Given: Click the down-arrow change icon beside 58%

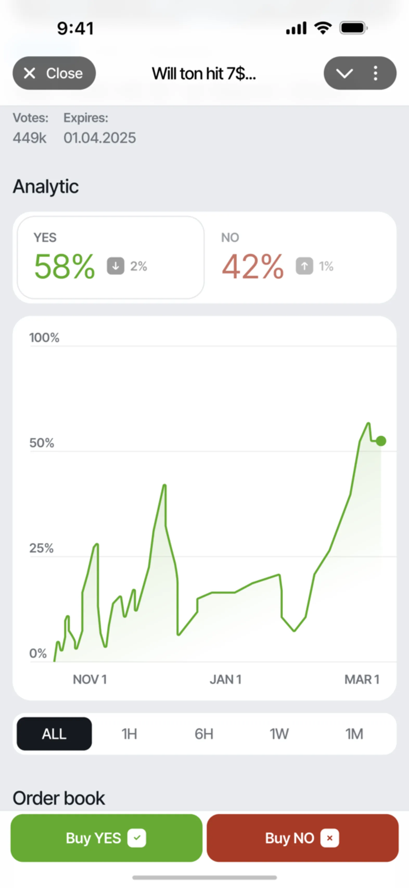Looking at the screenshot, I should point(116,266).
